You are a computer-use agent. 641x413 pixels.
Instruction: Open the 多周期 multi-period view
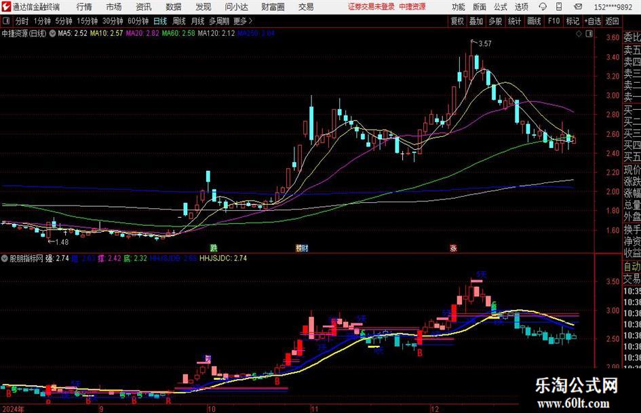pyautogui.click(x=219, y=21)
